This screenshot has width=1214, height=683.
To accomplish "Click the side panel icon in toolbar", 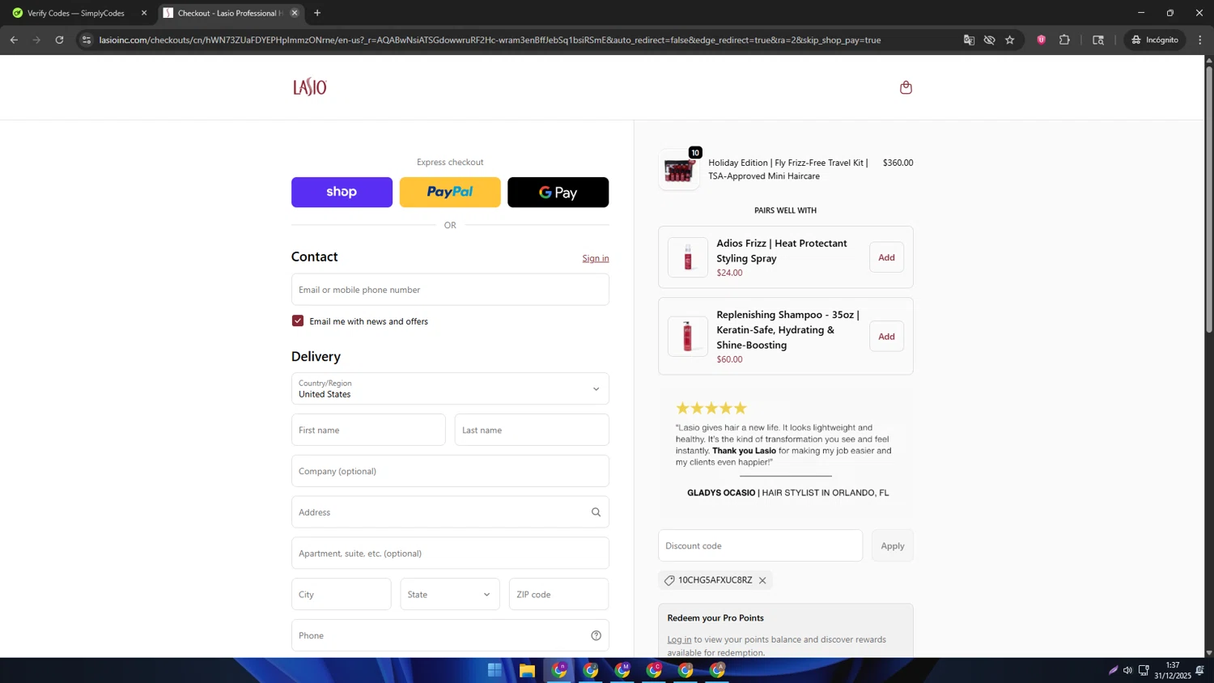I will point(1098,40).
